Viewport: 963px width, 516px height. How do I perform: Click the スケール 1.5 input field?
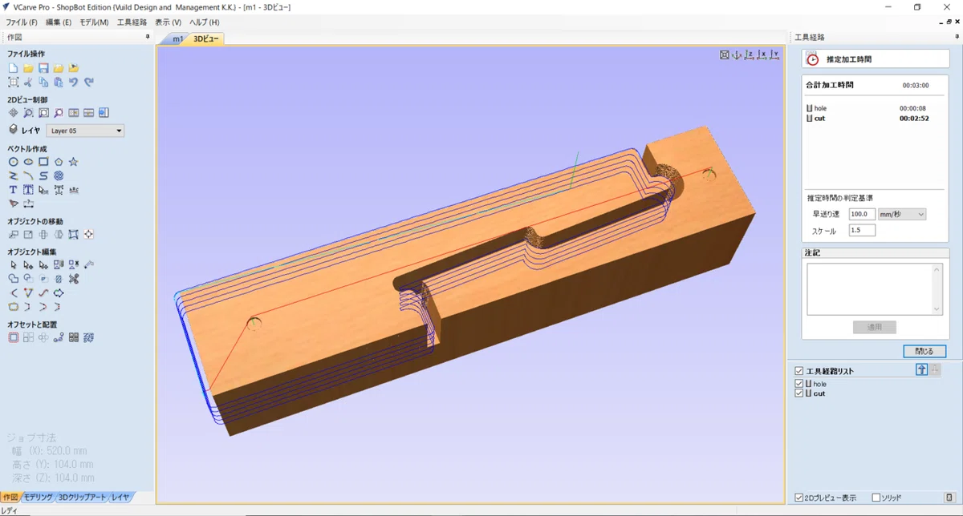click(x=862, y=230)
